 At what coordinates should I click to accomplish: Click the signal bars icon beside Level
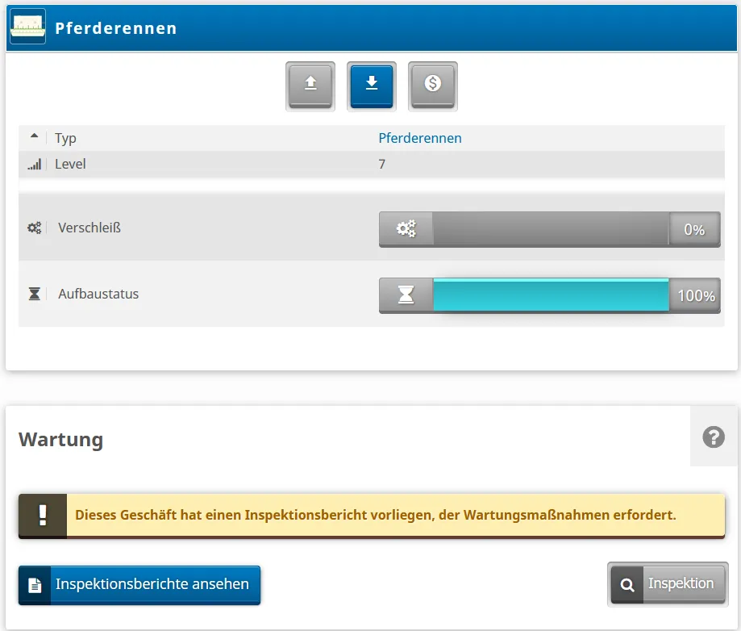(x=34, y=164)
